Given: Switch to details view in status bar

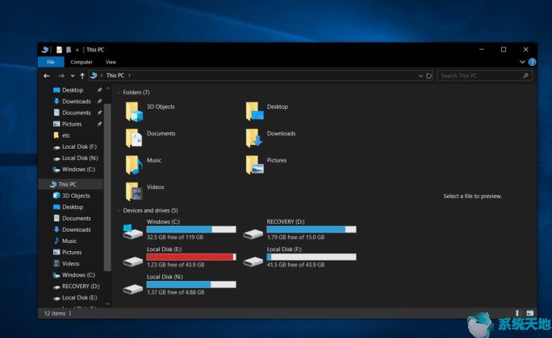Looking at the screenshot, I should [517, 313].
